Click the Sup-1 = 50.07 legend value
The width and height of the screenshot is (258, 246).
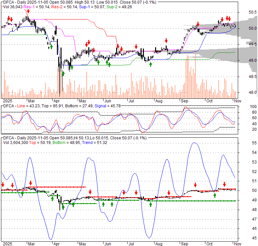tap(92, 7)
